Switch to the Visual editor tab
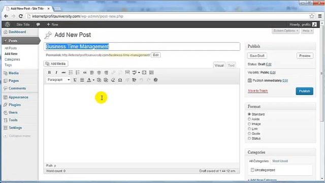325x183 pixels. point(219,66)
